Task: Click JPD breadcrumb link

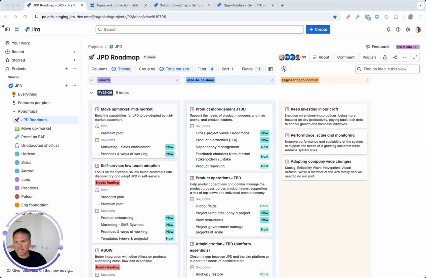Action: point(115,47)
